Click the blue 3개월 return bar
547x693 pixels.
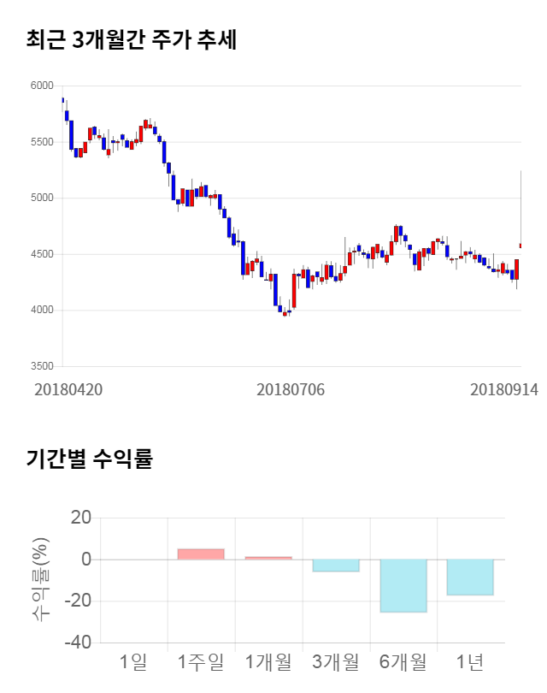336,566
